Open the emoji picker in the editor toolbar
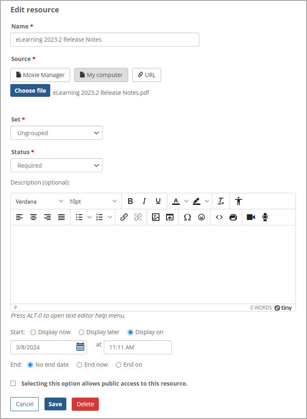The image size is (307, 419). coord(202,217)
